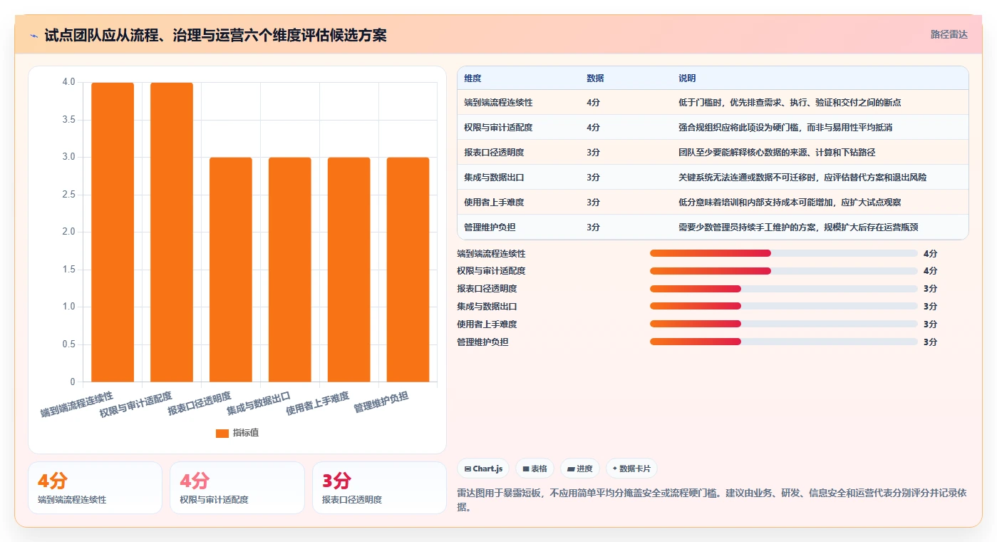This screenshot has height=542, width=997.
Task: Click the description starting 团队至少要能解释
Action: click(777, 153)
